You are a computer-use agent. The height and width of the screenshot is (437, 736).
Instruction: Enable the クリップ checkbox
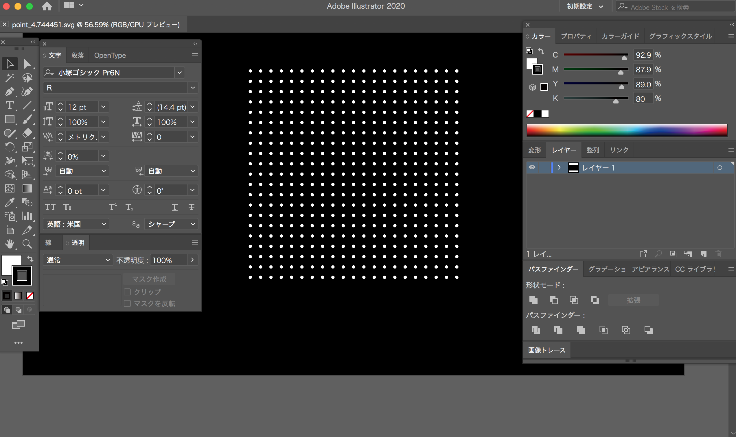coord(127,292)
